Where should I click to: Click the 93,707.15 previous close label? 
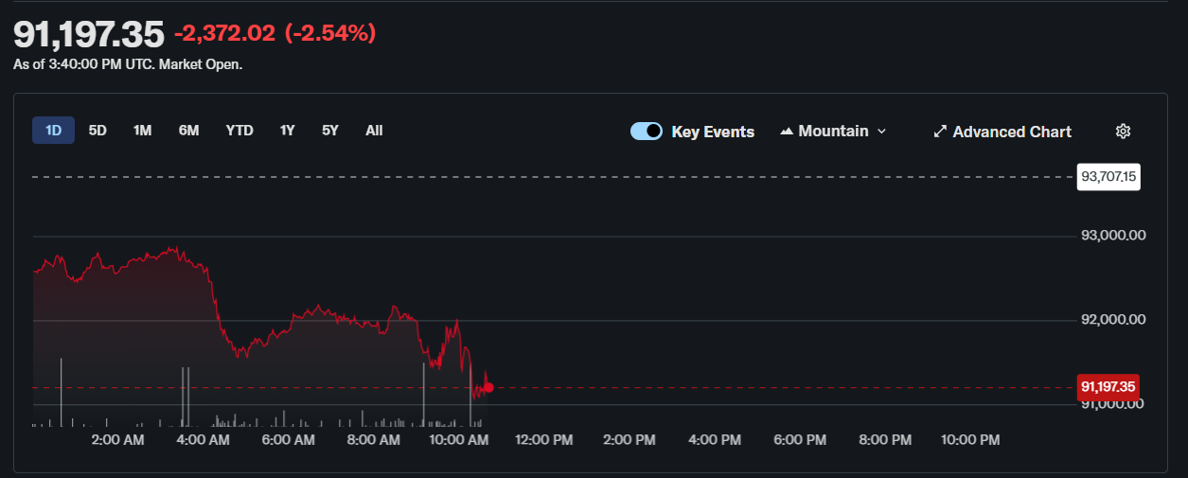1108,176
